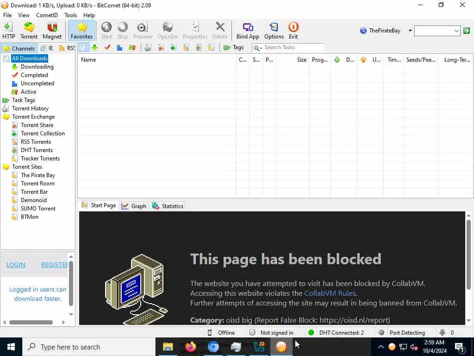
Task: Switch to the Start Page tab
Action: tap(99, 205)
